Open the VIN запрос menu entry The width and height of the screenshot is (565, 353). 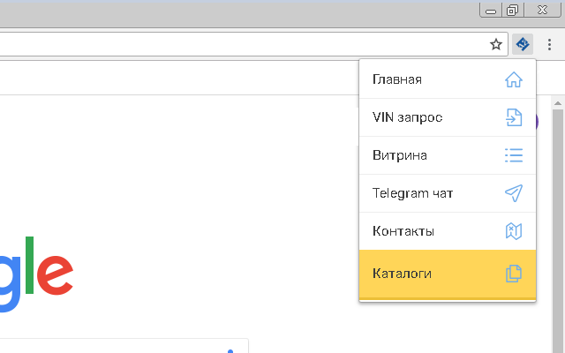coord(408,117)
